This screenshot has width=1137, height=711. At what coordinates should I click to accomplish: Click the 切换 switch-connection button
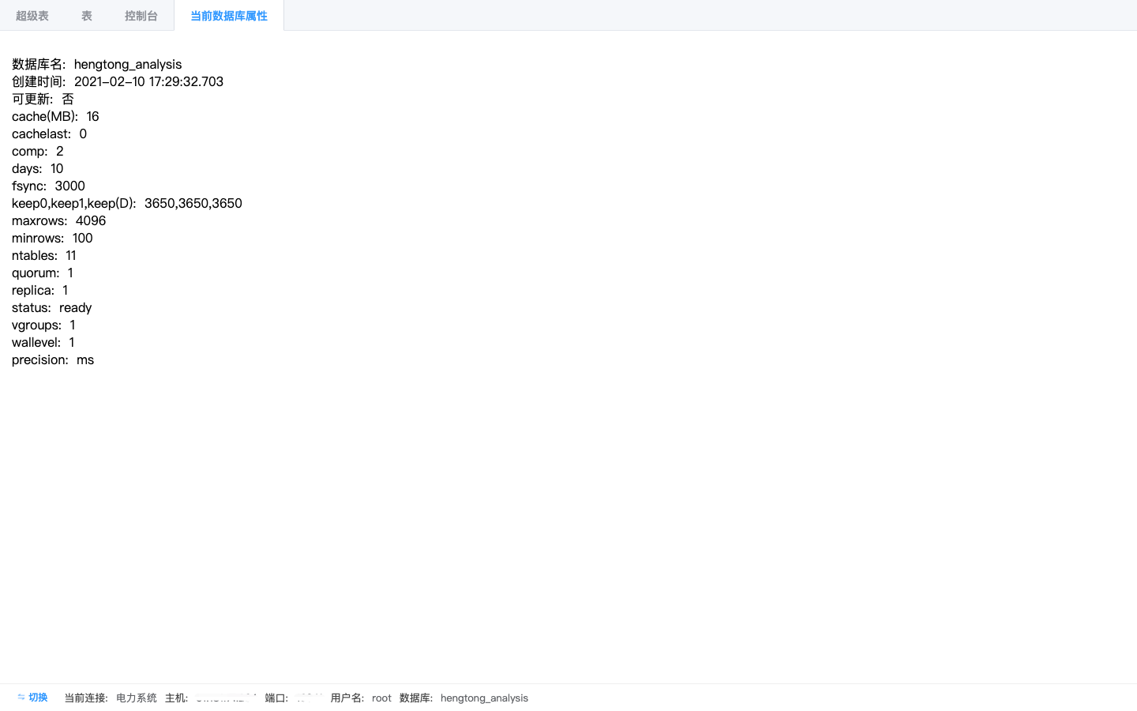(x=32, y=698)
